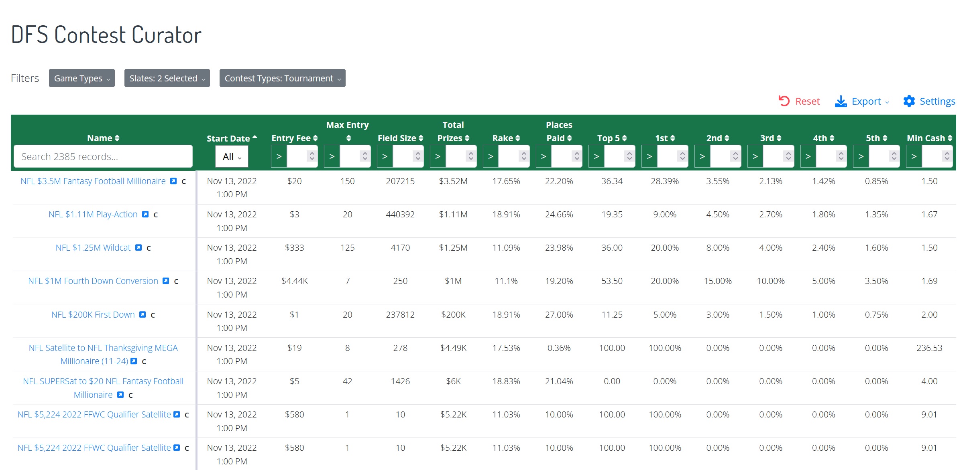
Task: Open the Game Types filter dropdown
Action: 82,78
